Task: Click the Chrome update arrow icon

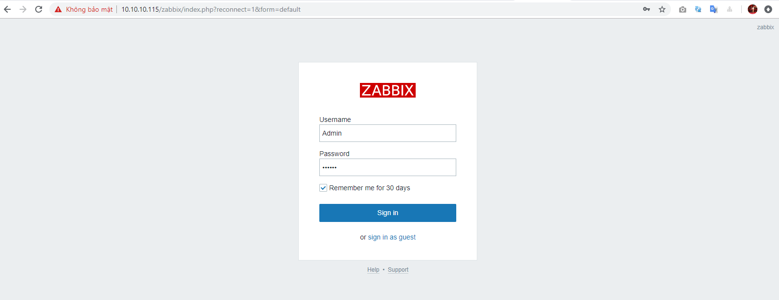Action: coord(768,9)
